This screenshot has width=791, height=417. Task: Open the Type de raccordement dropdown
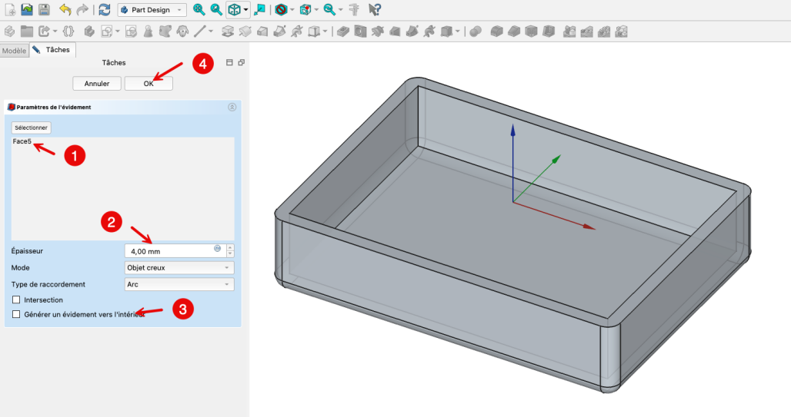point(179,284)
